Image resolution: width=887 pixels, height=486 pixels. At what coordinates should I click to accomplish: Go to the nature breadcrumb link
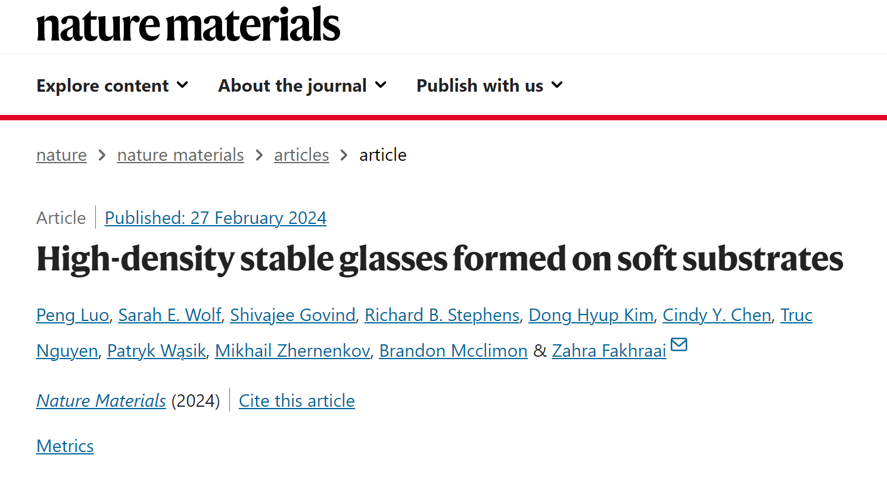[x=61, y=155]
